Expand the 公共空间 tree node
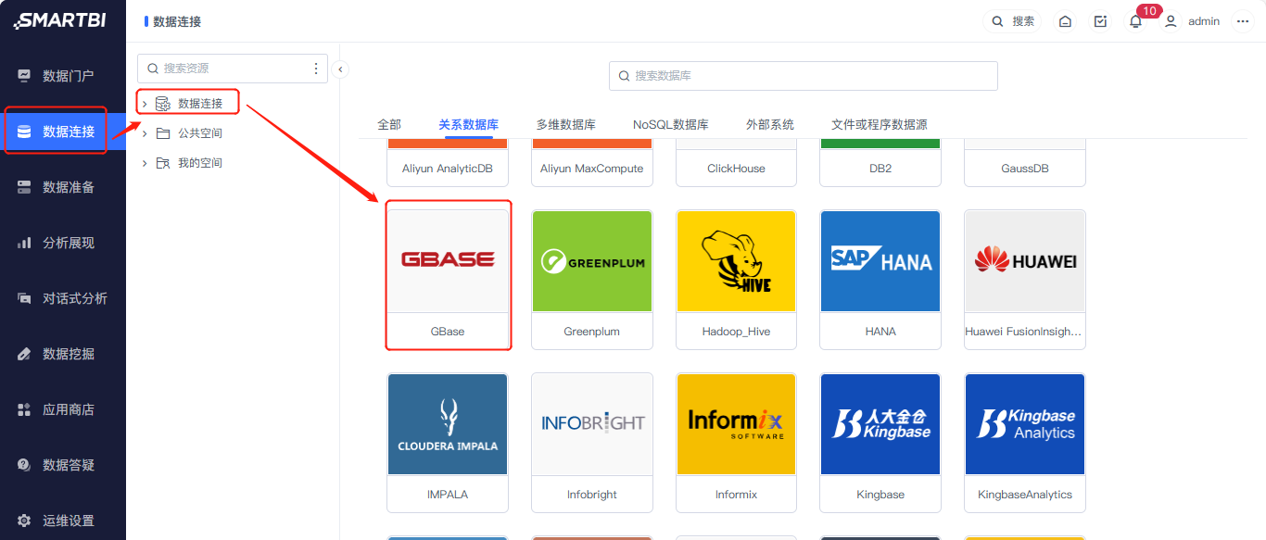This screenshot has width=1266, height=540. [x=145, y=133]
